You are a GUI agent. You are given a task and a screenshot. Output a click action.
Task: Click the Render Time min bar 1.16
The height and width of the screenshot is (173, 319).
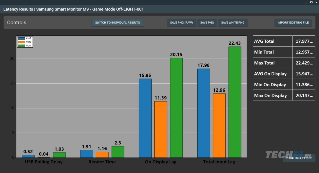pyautogui.click(x=102, y=154)
